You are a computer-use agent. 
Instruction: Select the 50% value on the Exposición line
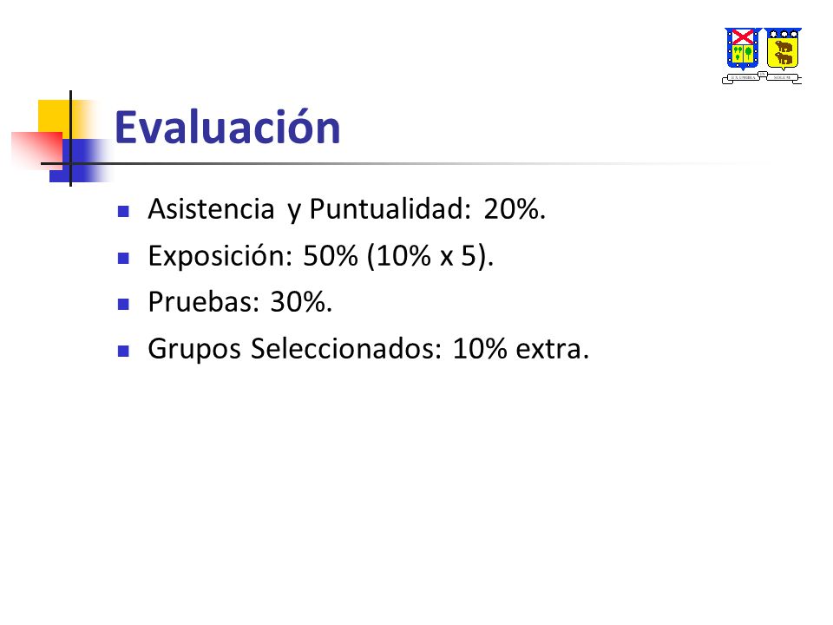tap(331, 255)
